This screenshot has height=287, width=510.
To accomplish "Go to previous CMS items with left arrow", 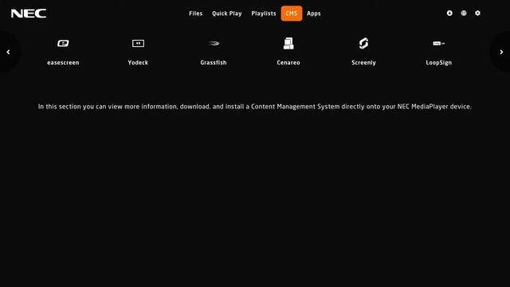I will pos(8,52).
